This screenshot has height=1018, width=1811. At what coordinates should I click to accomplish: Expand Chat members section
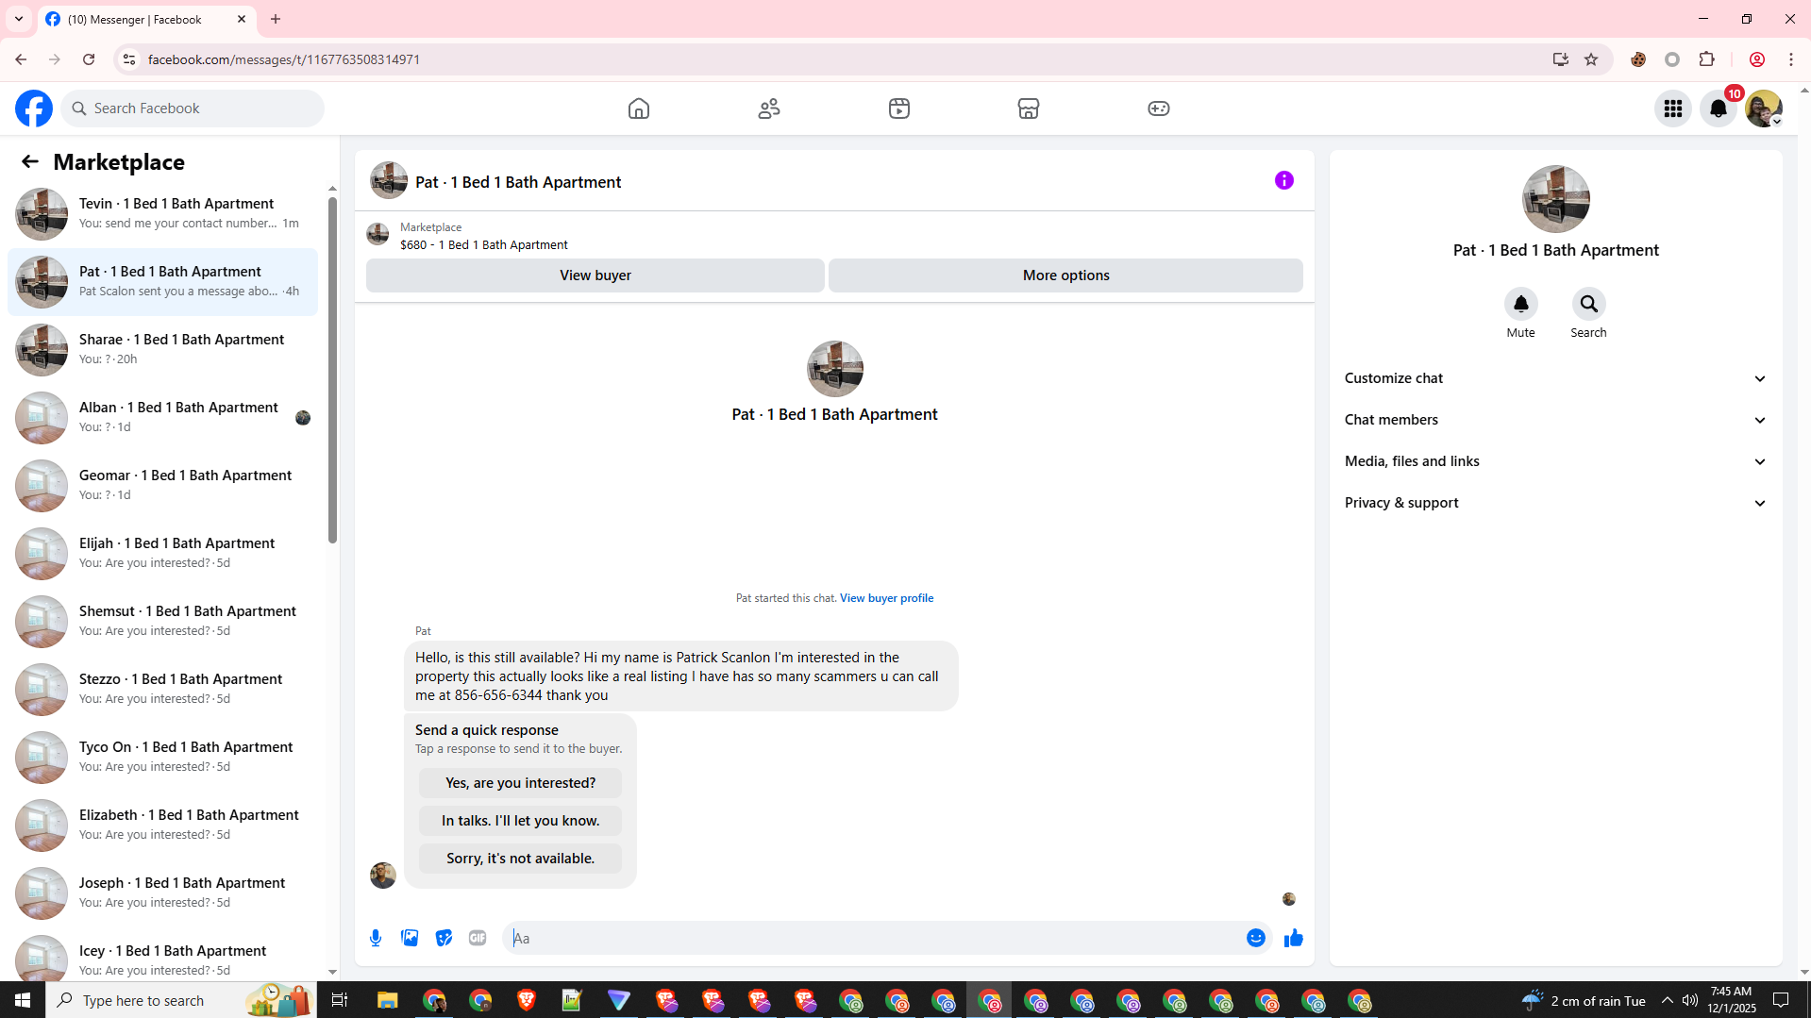[x=1556, y=420]
